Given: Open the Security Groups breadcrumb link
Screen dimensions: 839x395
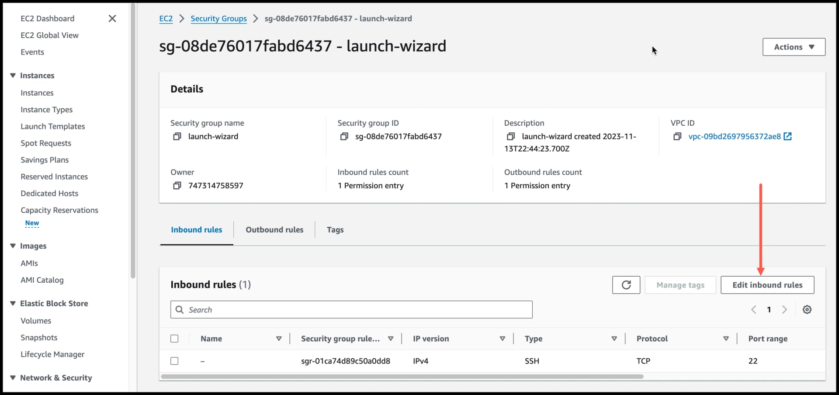Looking at the screenshot, I should coord(218,18).
